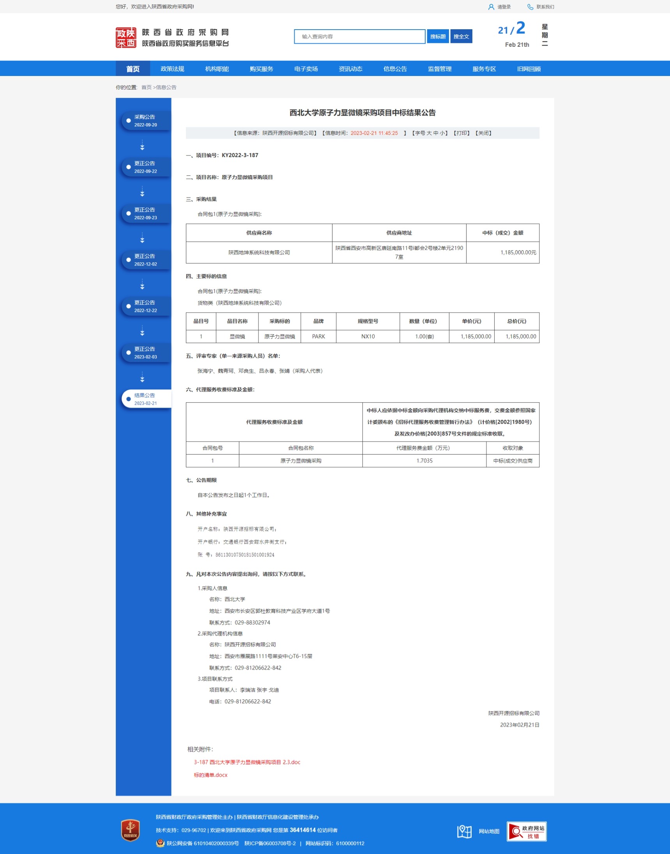Select the 采购公告 2022-09-20 timeline step
The height and width of the screenshot is (854, 670).
[x=146, y=121]
